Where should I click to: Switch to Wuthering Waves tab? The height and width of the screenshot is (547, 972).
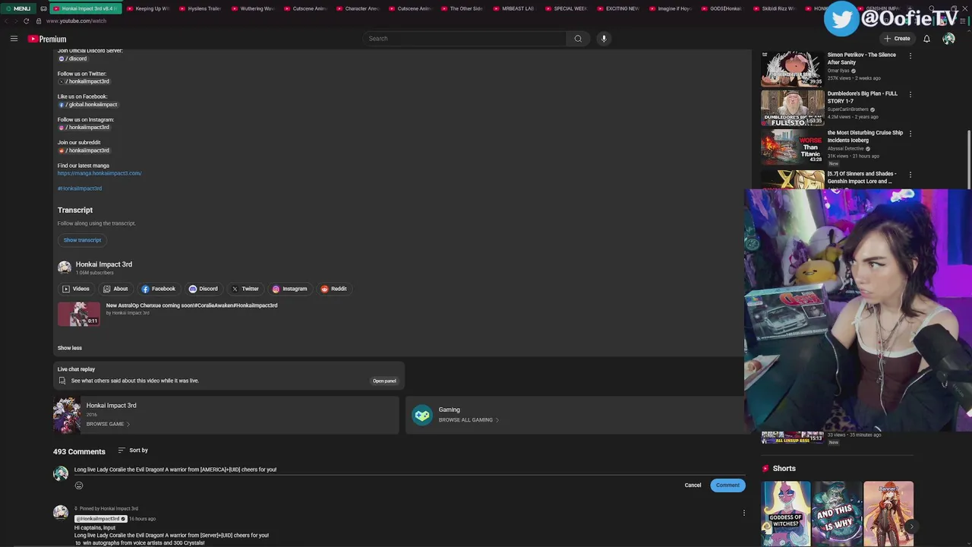[x=252, y=8]
